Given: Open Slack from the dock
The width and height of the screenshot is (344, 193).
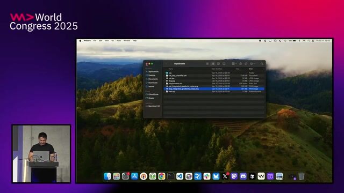Looking at the screenshot, I should pos(207,176).
